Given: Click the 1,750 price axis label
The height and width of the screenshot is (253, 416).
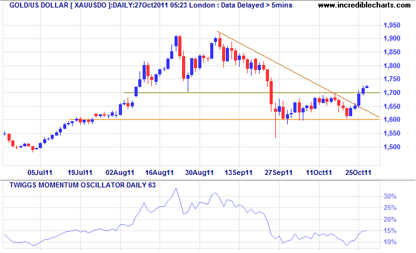Looking at the screenshot, I should click(x=392, y=79).
